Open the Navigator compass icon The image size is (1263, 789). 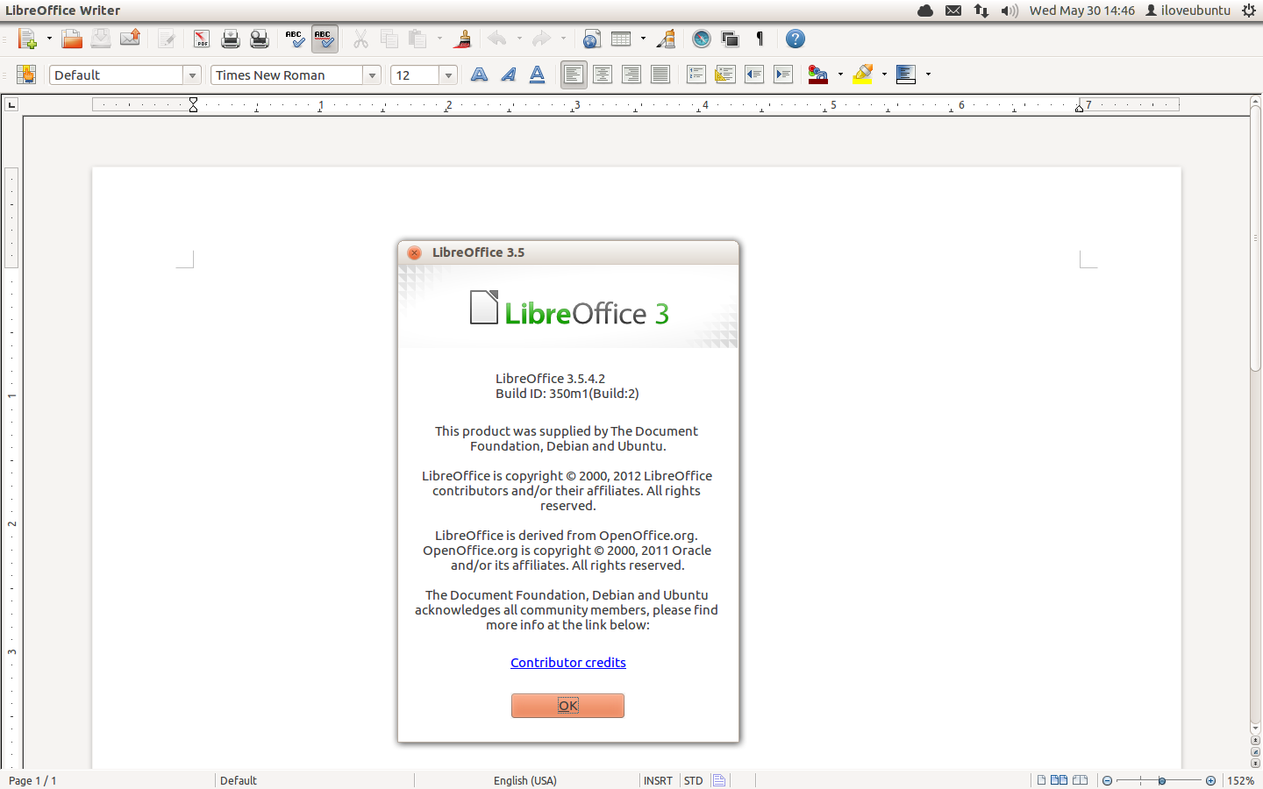click(x=702, y=39)
